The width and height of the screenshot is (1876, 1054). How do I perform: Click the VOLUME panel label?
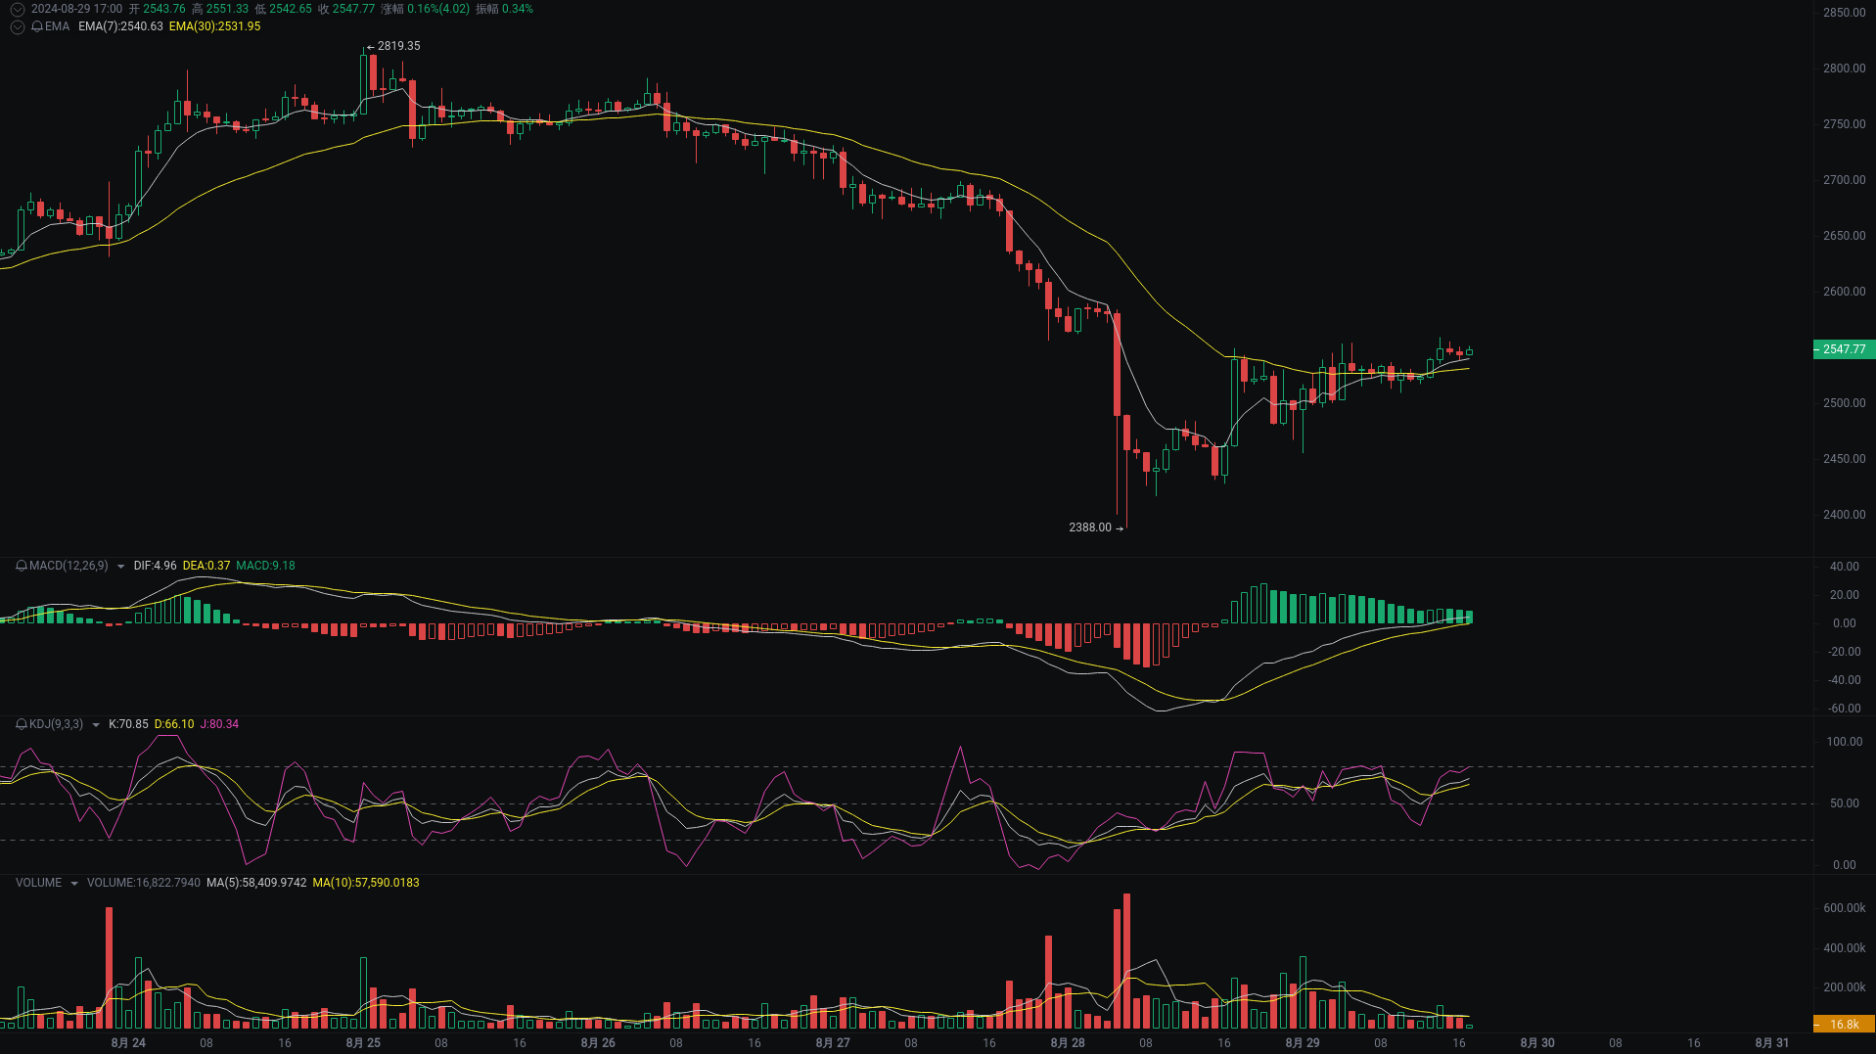[39, 882]
